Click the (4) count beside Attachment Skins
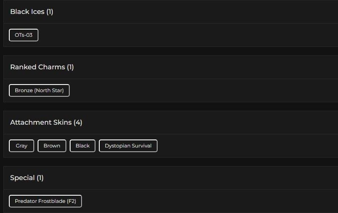The image size is (338, 213). pyautogui.click(x=78, y=123)
